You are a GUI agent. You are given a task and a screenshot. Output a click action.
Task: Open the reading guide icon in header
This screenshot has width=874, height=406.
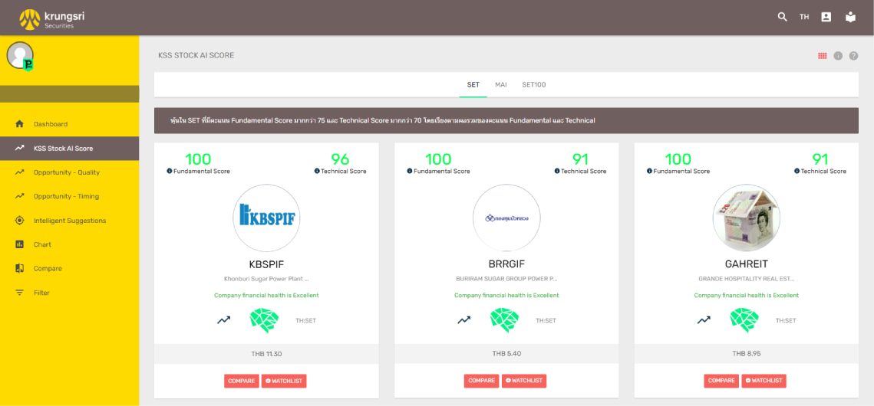[850, 17]
